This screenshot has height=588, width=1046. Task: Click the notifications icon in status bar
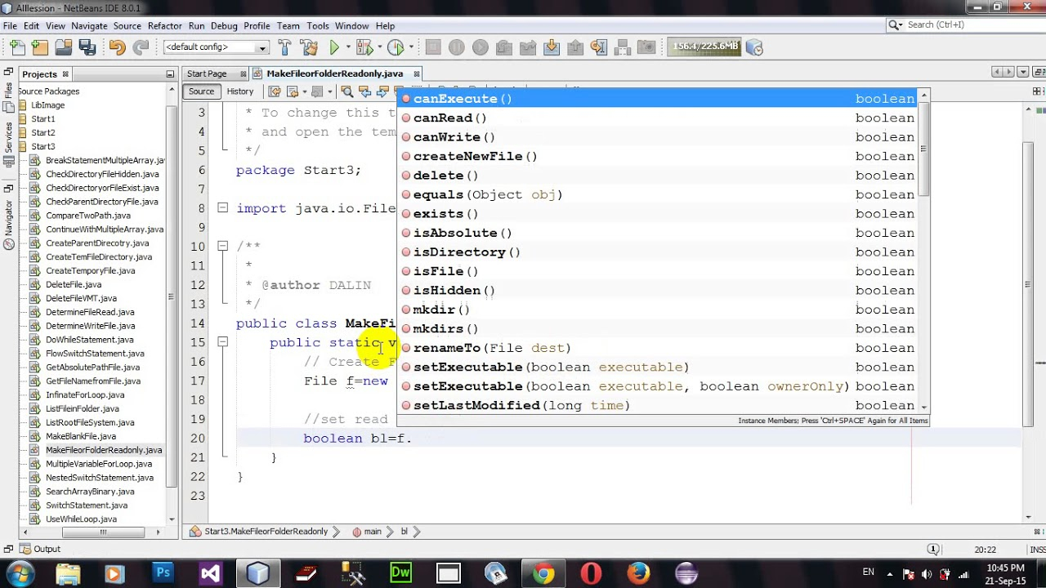tap(933, 549)
